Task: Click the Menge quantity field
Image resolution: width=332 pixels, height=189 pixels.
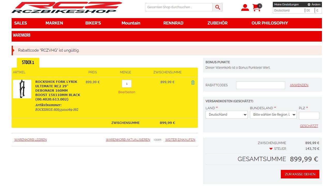Action: 127,84
